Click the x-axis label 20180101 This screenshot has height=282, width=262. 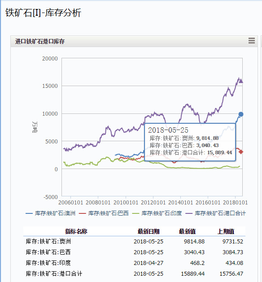click(x=236, y=203)
